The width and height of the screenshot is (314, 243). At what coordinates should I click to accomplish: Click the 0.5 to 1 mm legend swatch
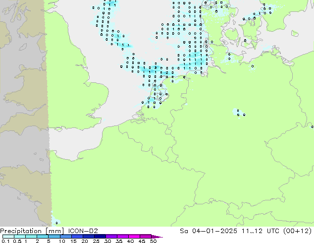20,237
